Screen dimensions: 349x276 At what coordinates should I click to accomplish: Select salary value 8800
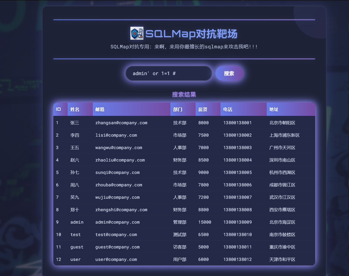[x=203, y=210]
